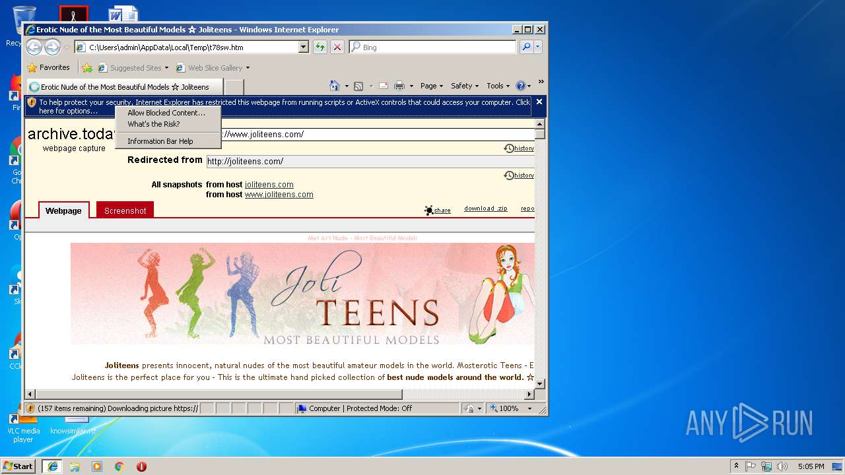Open the joliteens.com host snapshots link
The height and width of the screenshot is (475, 845).
point(269,185)
